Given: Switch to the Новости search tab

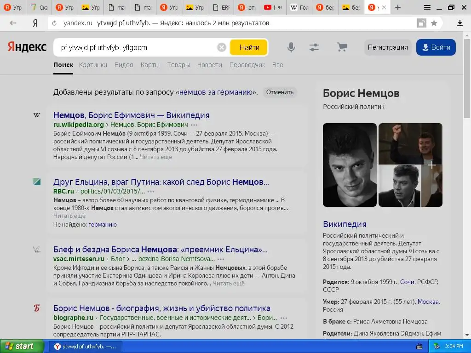Looking at the screenshot, I should pyautogui.click(x=209, y=65).
